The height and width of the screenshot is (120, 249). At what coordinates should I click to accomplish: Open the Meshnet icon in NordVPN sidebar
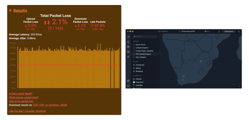coord(128,42)
